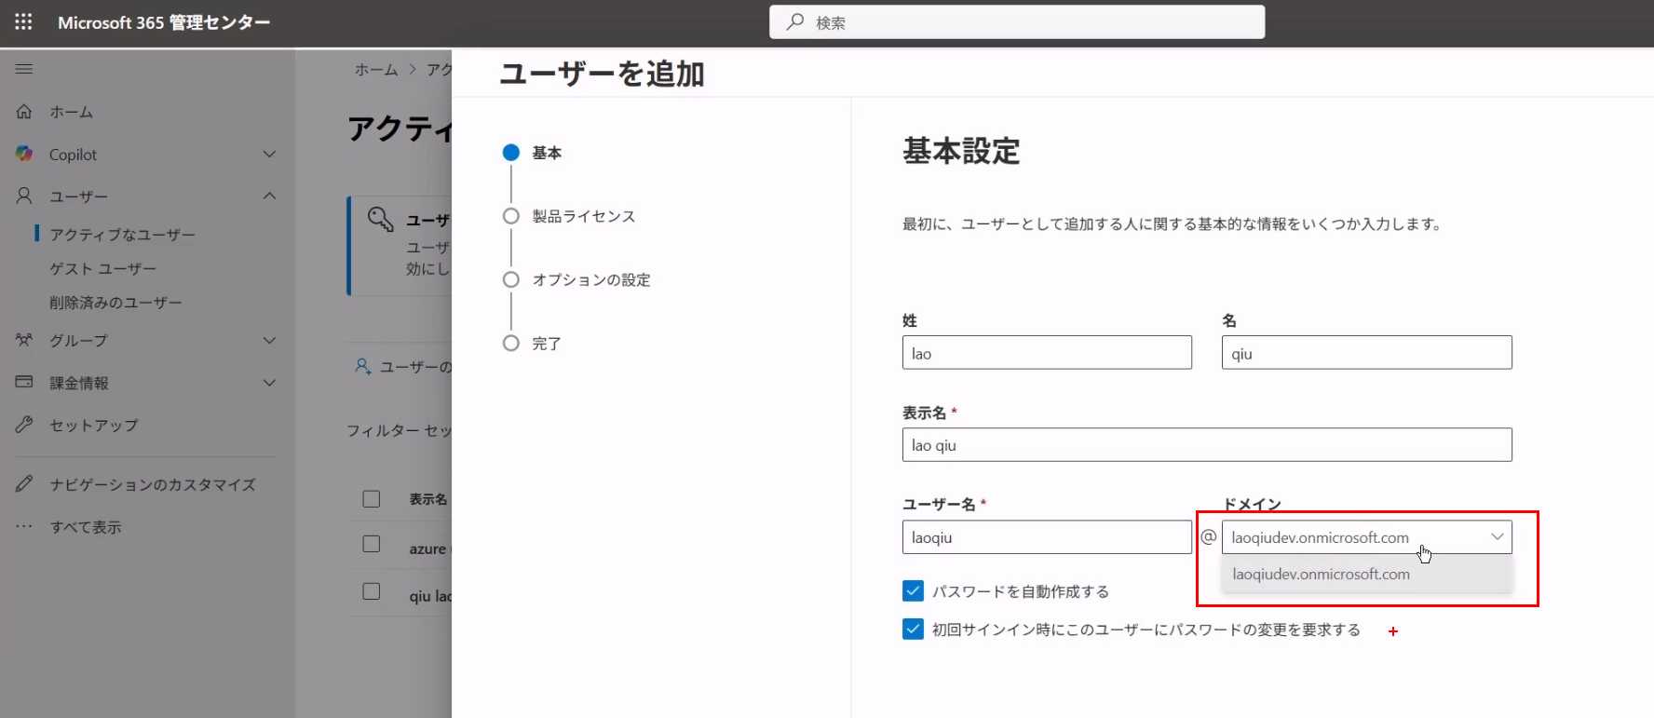
Task: Toggle require password change at first sign-in
Action: pos(913,630)
